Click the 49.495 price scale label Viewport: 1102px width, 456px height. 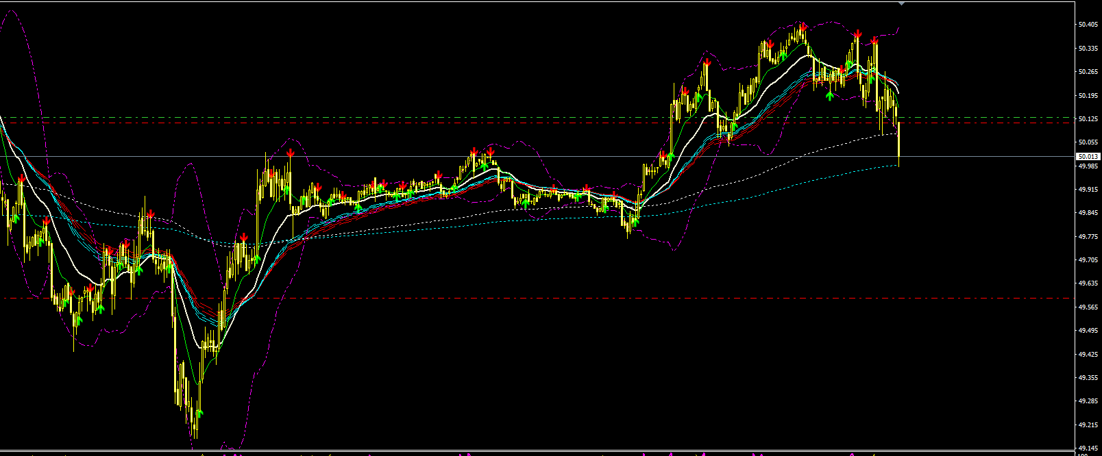point(1087,331)
